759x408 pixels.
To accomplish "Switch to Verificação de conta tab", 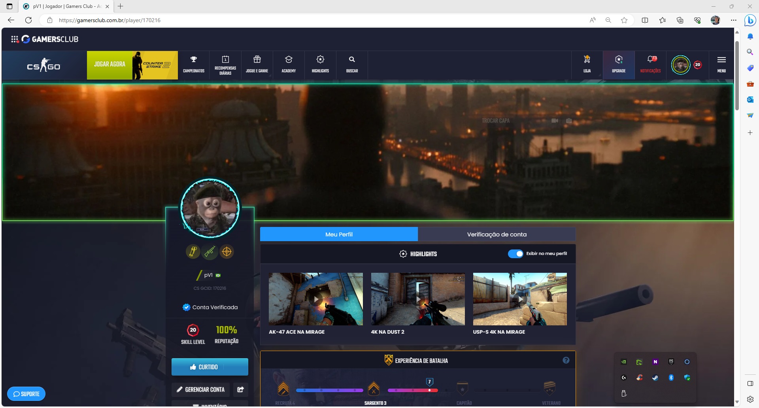I will click(x=497, y=234).
